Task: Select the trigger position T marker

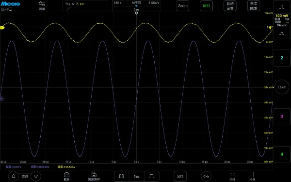Action: point(137,13)
